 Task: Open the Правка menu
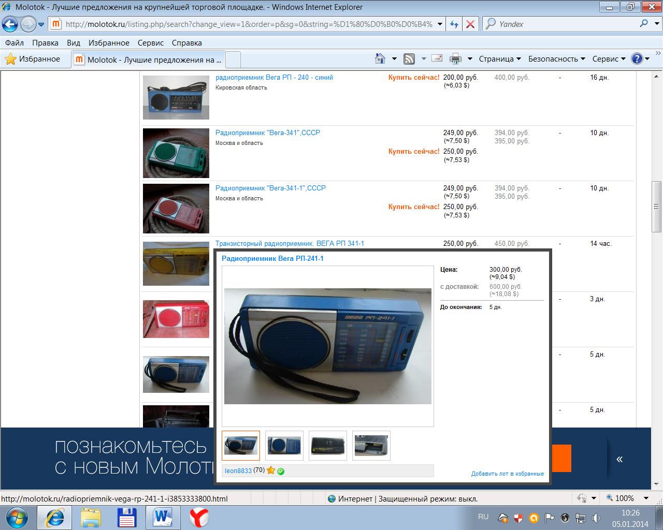coord(45,43)
